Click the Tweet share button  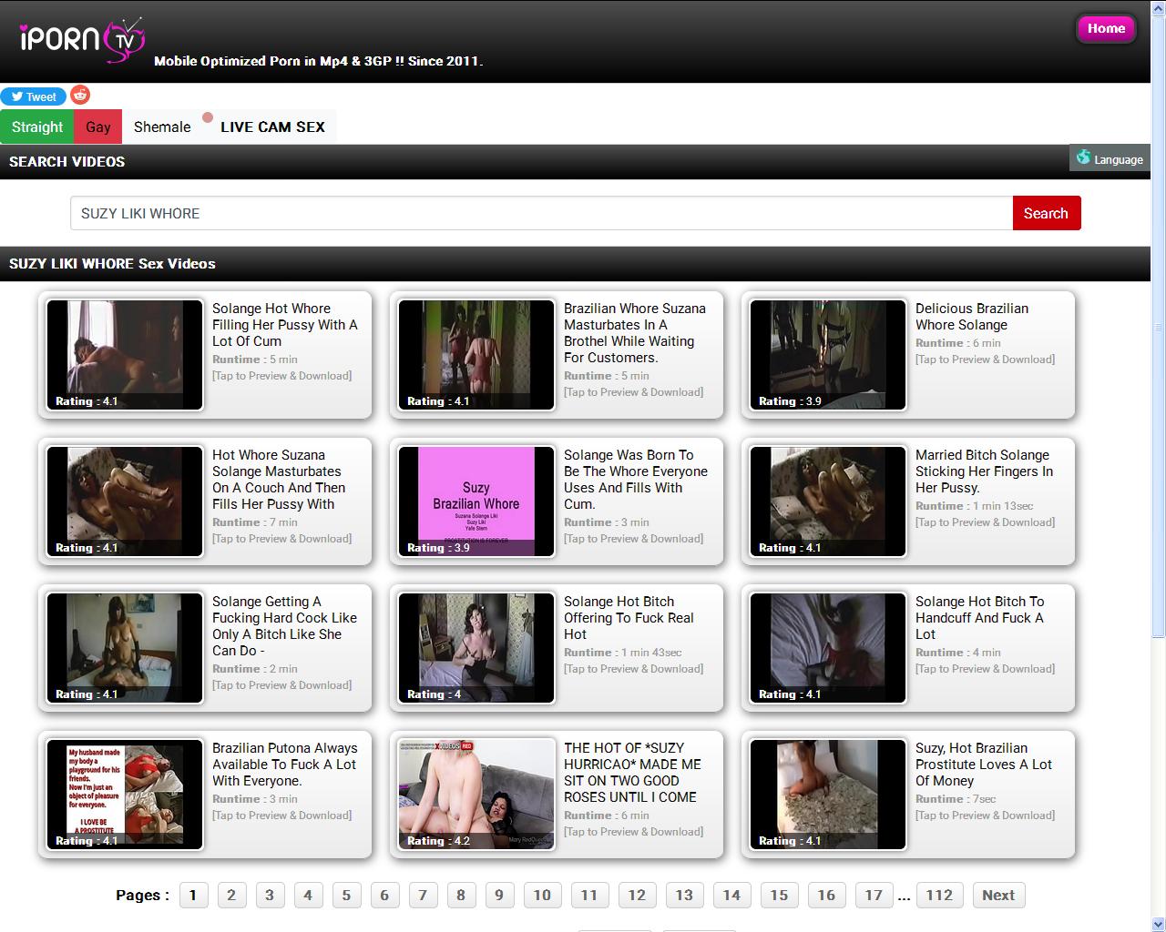pos(33,96)
